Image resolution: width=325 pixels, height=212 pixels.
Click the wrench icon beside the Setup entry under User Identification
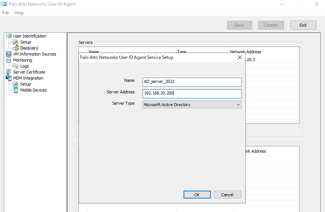pos(15,42)
